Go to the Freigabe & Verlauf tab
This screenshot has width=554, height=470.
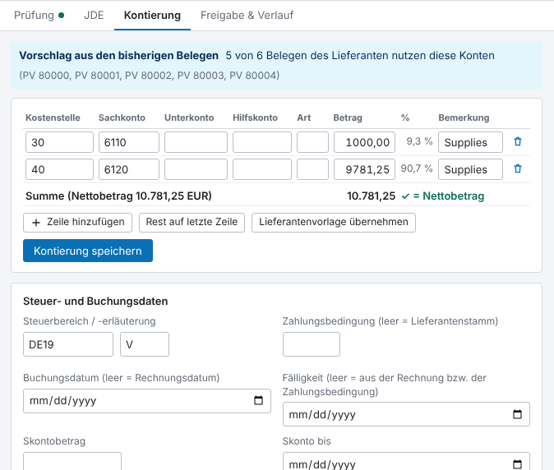(x=247, y=15)
